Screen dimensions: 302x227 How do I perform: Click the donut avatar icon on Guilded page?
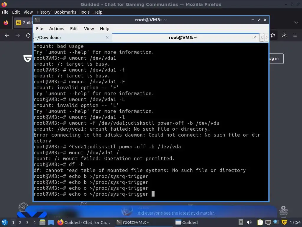[x=23, y=207]
